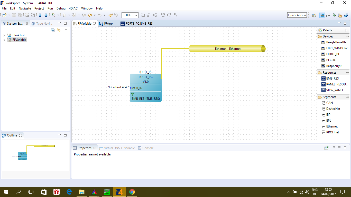Click the Forward navigation arrow icon
Screen dimensions: 351x197
(100, 15)
